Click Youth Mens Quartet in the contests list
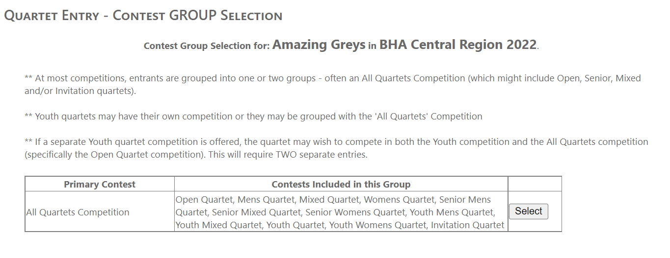The height and width of the screenshot is (258, 670). click(x=451, y=212)
